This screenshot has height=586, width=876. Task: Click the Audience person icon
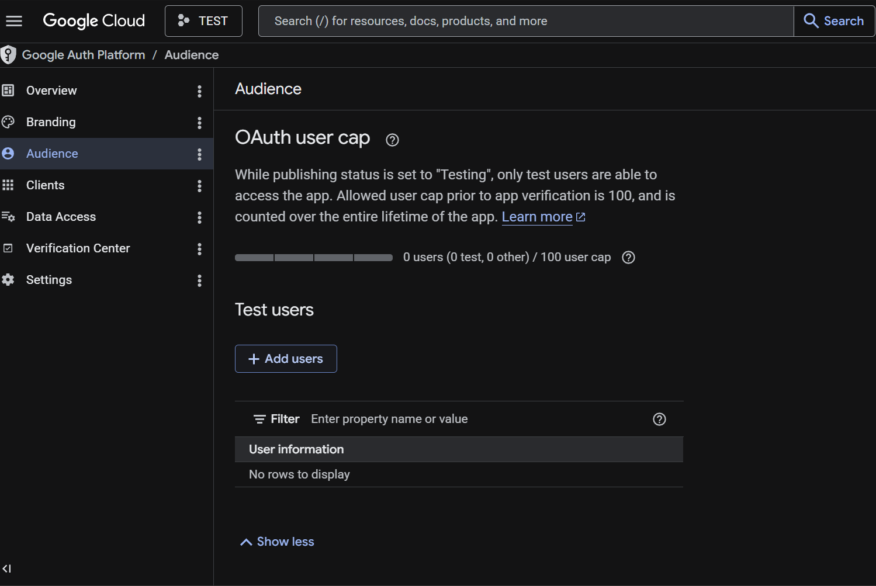8,154
